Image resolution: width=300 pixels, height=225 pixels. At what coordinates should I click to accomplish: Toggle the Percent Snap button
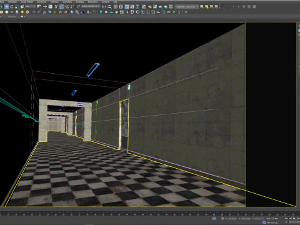[67, 7]
